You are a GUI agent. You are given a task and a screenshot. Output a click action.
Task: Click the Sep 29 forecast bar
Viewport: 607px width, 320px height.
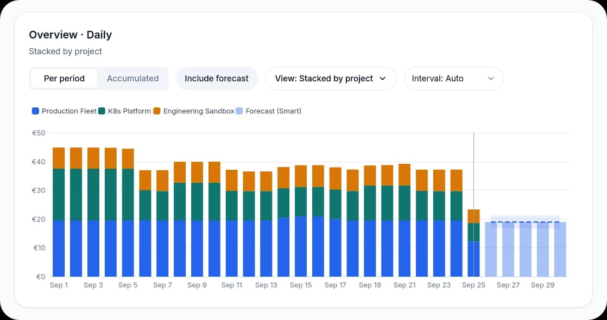click(543, 249)
